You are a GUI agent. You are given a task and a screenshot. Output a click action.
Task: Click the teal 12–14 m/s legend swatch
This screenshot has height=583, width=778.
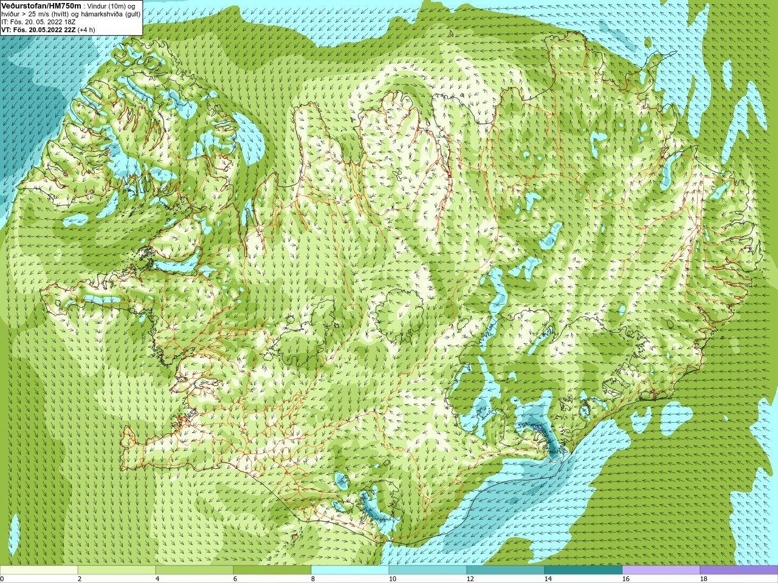coord(506,570)
